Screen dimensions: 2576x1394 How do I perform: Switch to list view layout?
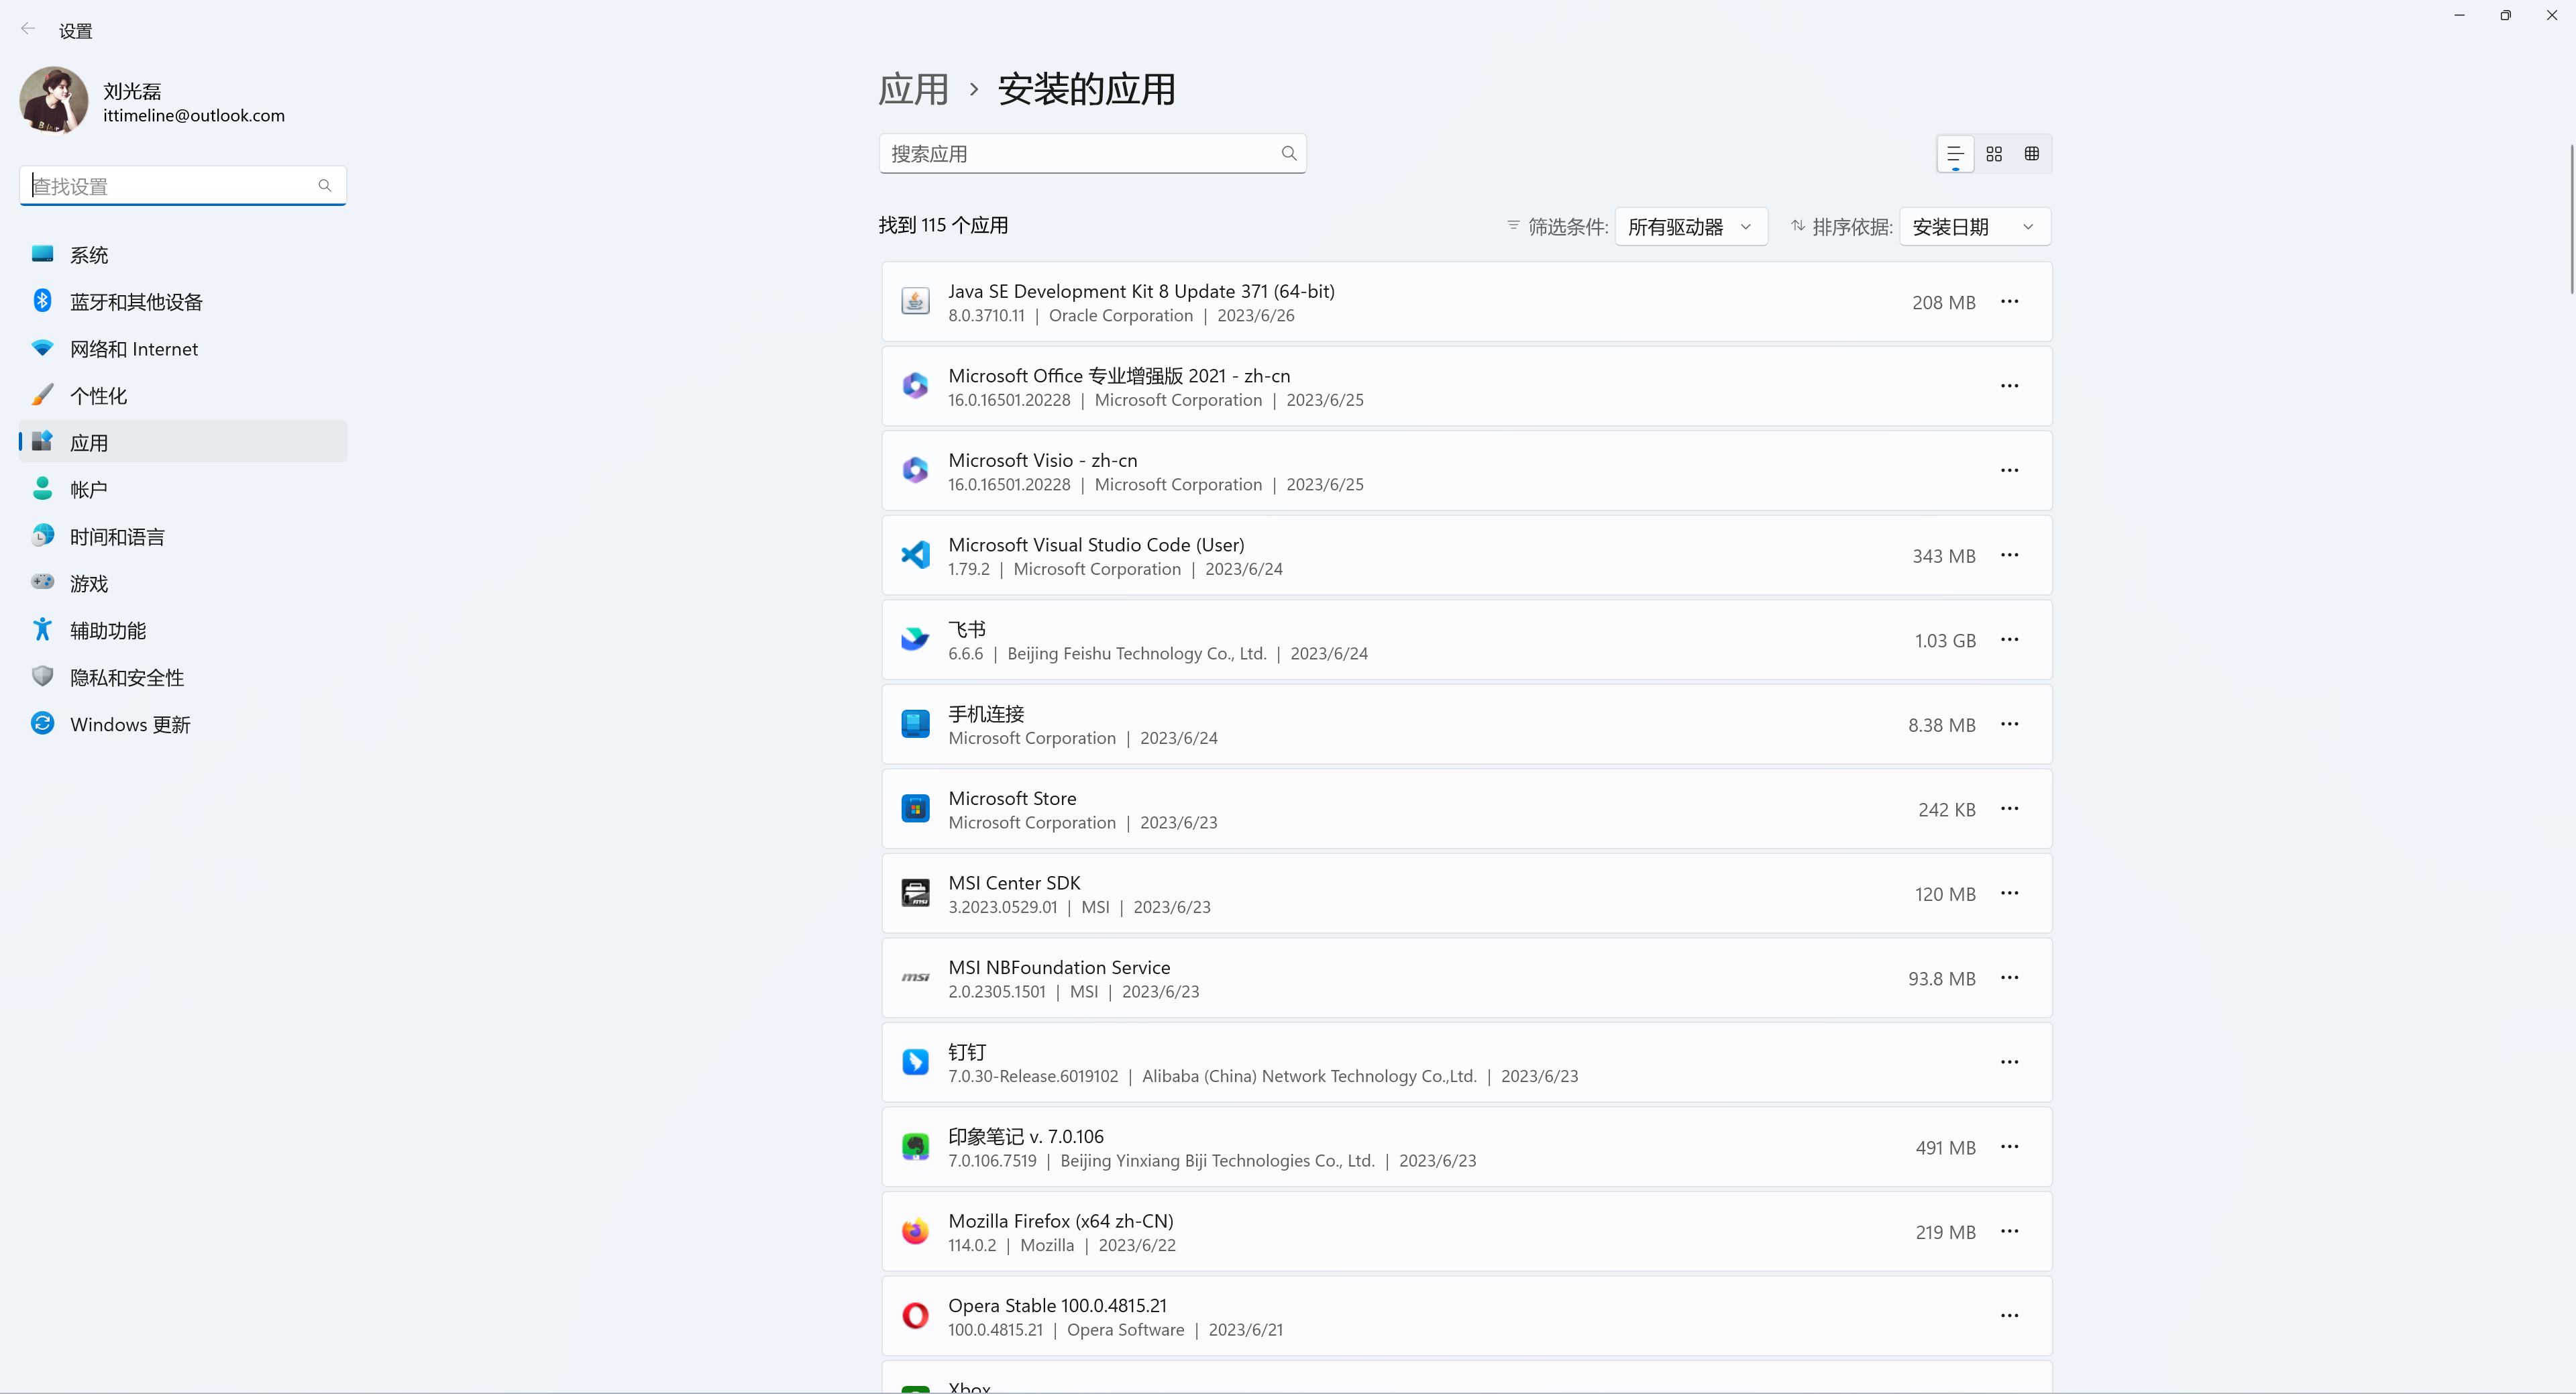(x=1955, y=153)
